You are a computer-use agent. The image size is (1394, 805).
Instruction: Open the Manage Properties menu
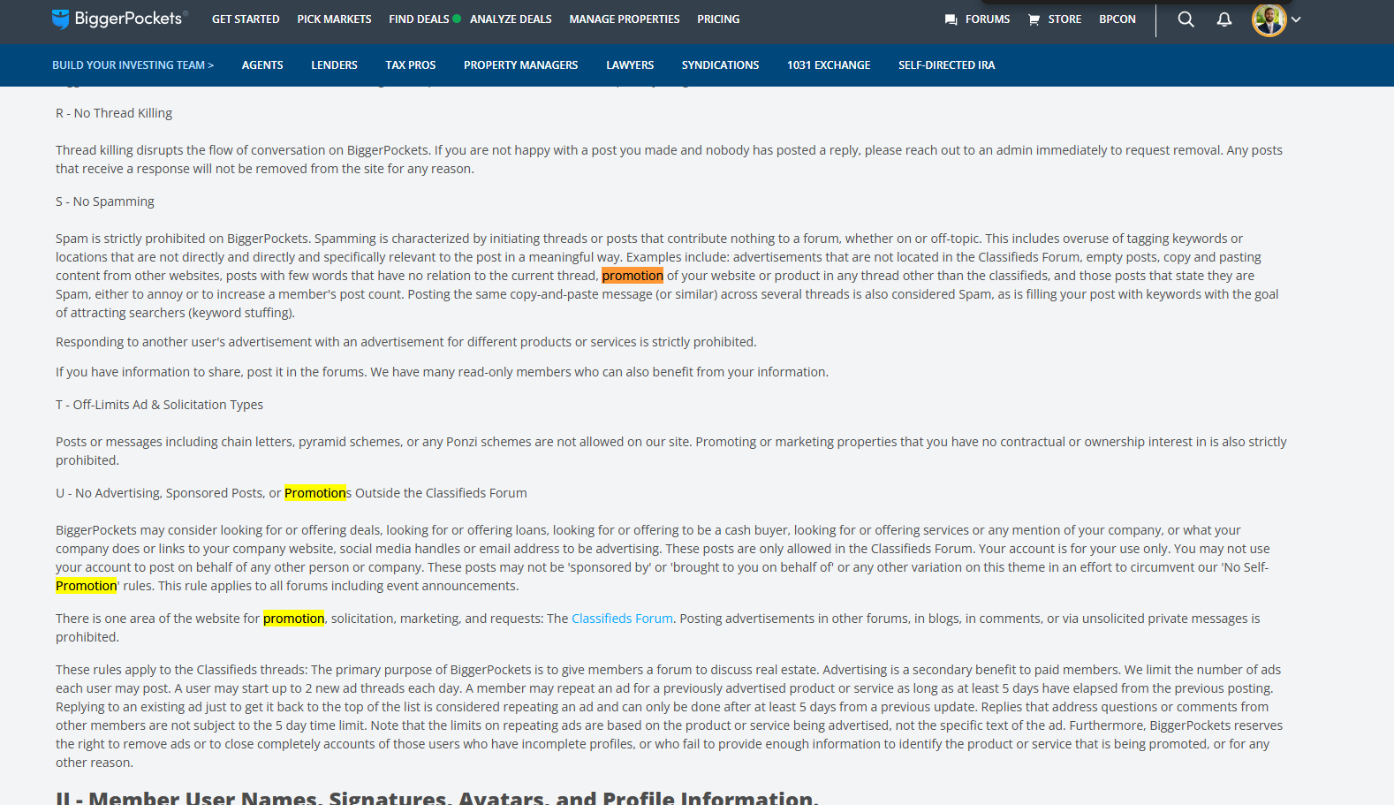pyautogui.click(x=624, y=19)
